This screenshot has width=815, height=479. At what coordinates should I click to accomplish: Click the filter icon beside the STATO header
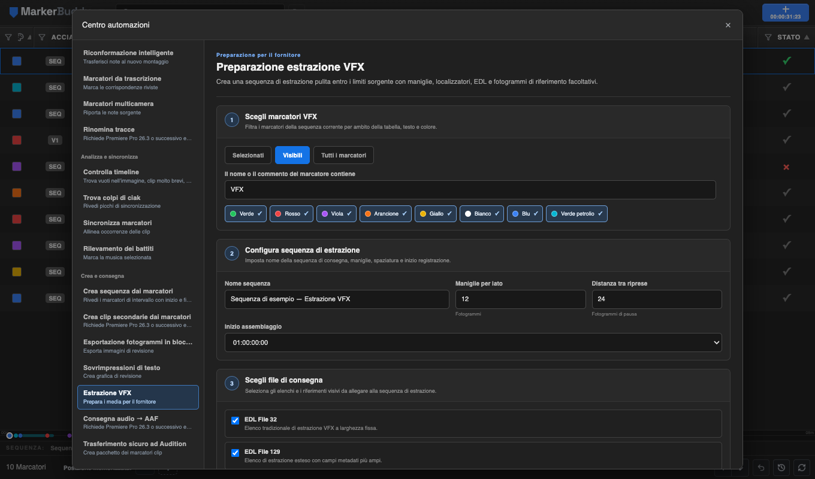[768, 37]
